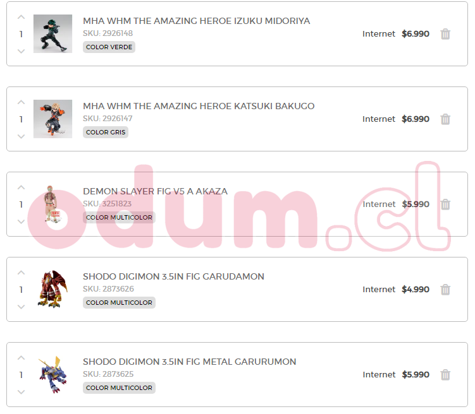475x414 pixels.
Task: View the Garudamon figure thumbnail
Action: tap(52, 290)
